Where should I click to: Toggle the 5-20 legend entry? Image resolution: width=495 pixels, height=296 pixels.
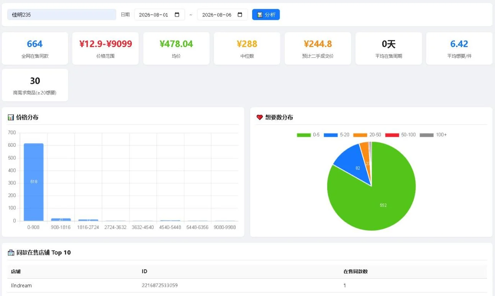[336, 135]
